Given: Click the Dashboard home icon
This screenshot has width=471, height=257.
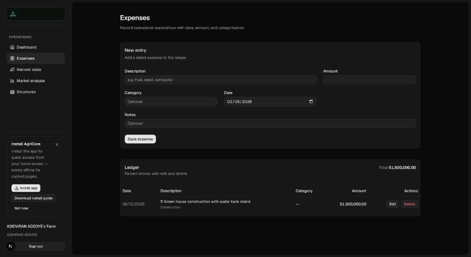Looking at the screenshot, I should (12, 47).
